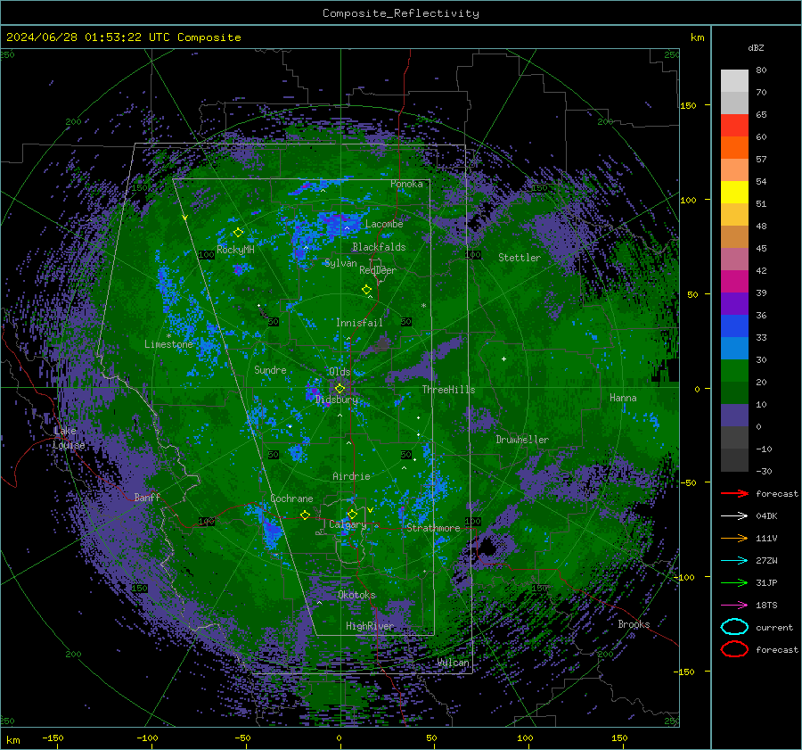Click the Lake Louise label
This screenshot has width=802, height=750.
(69, 438)
